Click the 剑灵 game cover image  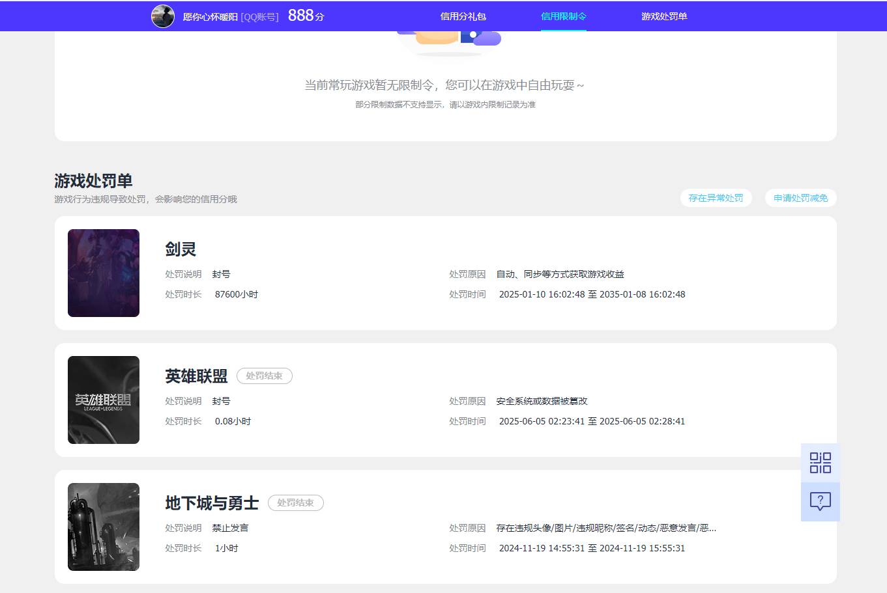tap(103, 273)
